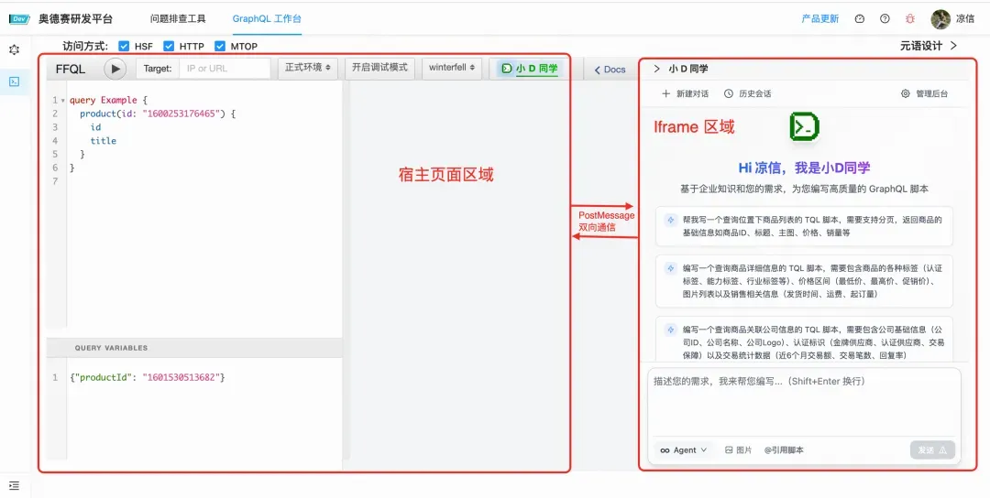
Task: Click the green terminal logo of 小D同学
Action: point(804,126)
